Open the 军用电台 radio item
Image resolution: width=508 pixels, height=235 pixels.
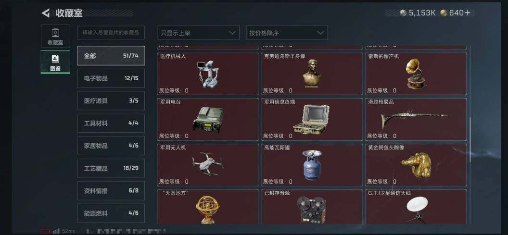click(x=208, y=120)
